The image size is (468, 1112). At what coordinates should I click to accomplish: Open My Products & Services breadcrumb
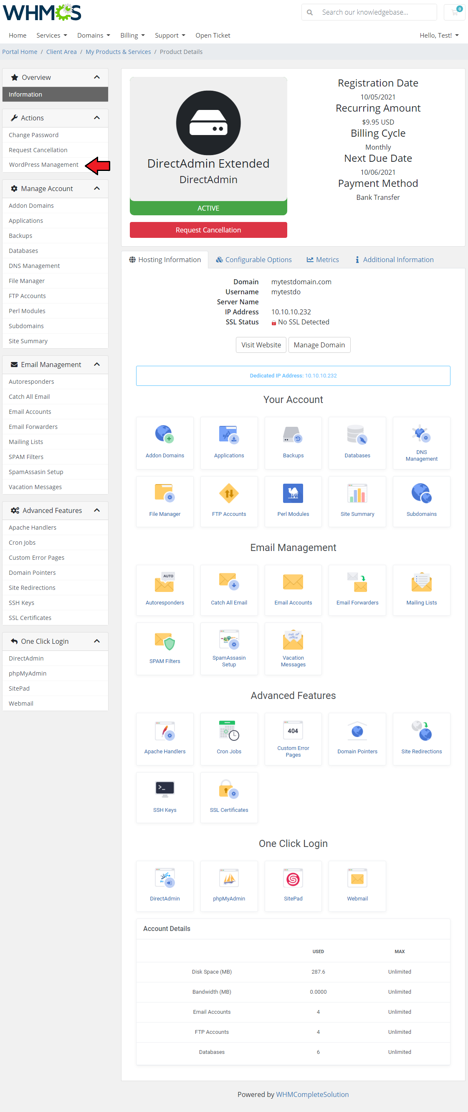point(118,52)
